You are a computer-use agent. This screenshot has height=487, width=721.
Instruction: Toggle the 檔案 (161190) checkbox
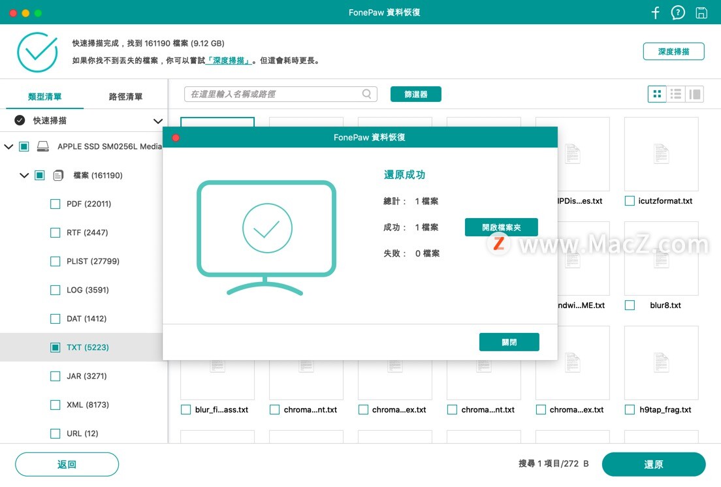(40, 175)
